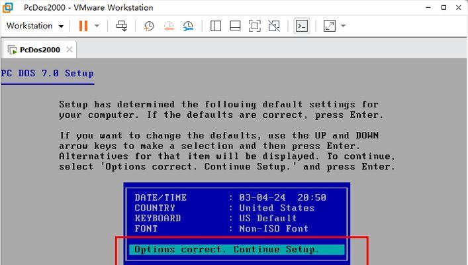Minimize the VMware Workstation window

(x=428, y=7)
